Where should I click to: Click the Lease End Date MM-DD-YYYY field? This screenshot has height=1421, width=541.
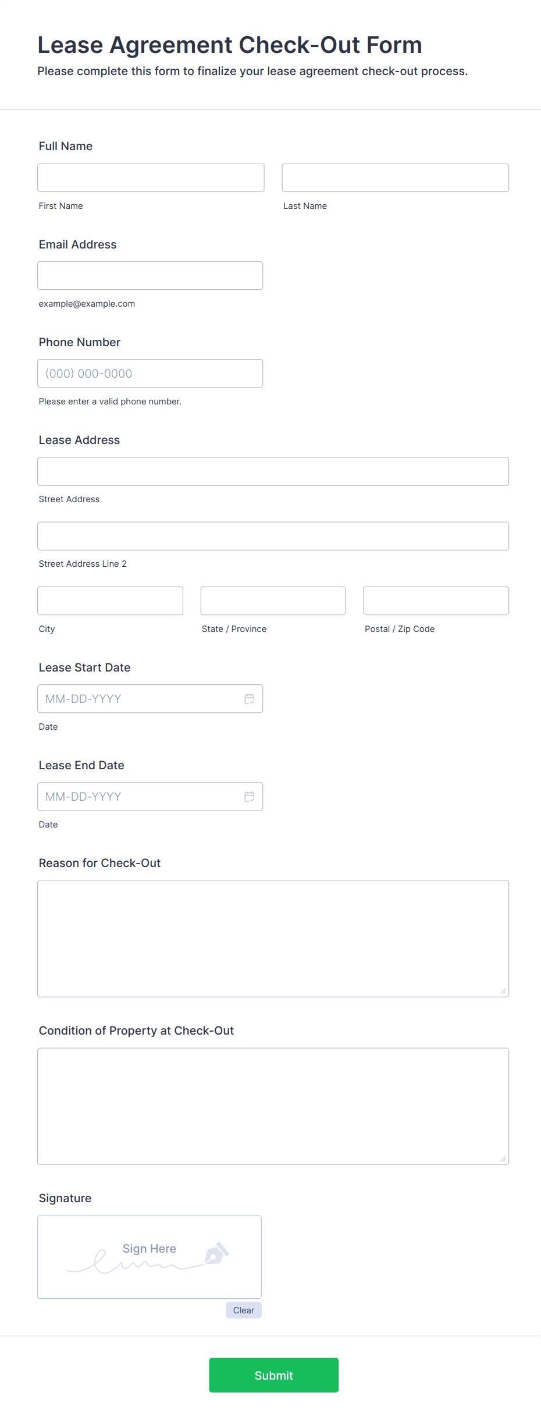point(150,797)
